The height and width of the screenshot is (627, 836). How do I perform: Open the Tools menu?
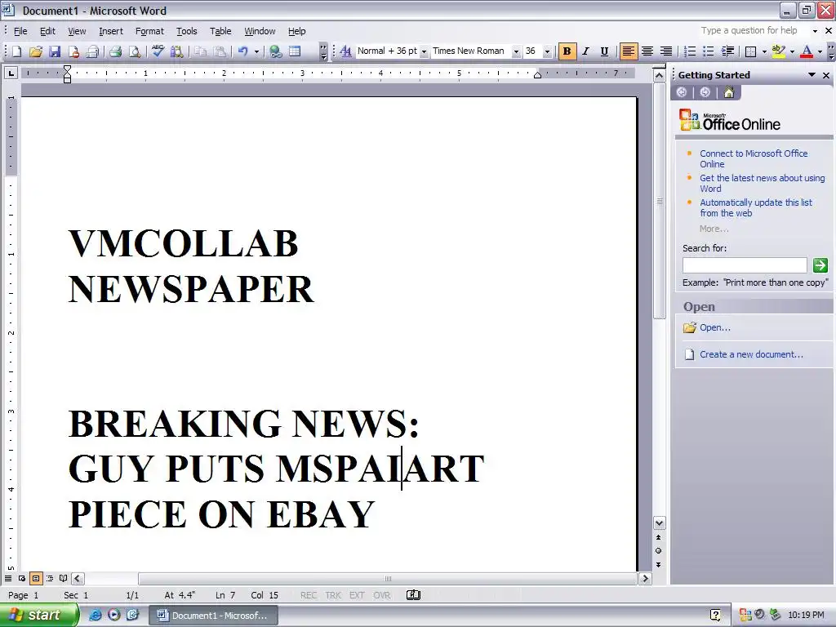point(187,31)
